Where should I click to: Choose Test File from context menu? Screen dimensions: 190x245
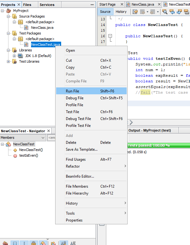coord(91,112)
